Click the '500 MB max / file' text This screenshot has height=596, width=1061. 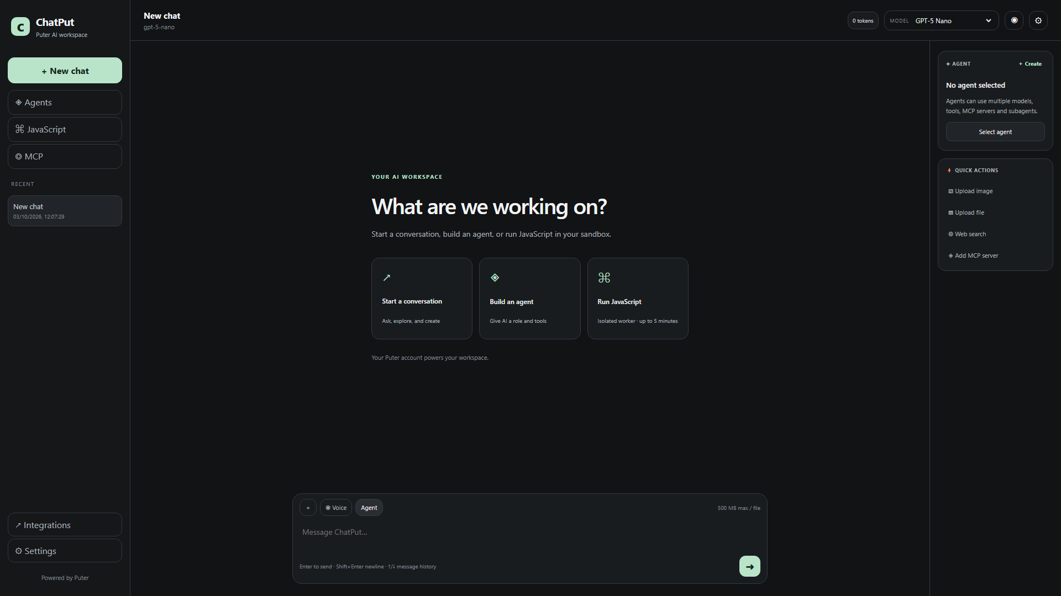point(739,508)
